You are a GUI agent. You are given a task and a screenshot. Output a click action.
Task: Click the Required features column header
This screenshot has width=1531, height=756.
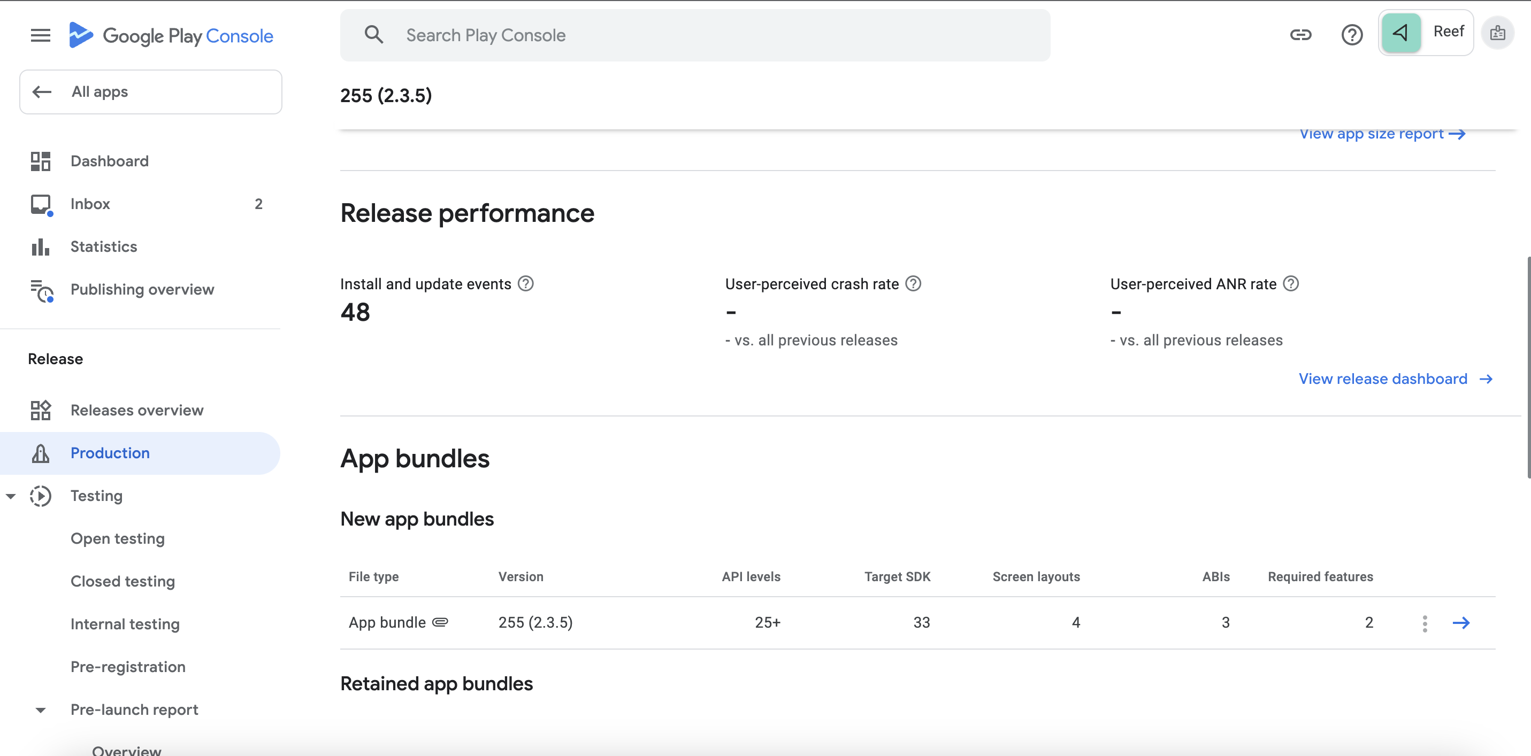pos(1320,577)
